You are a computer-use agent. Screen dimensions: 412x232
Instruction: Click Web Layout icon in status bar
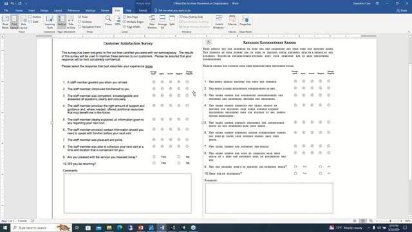click(x=371, y=221)
